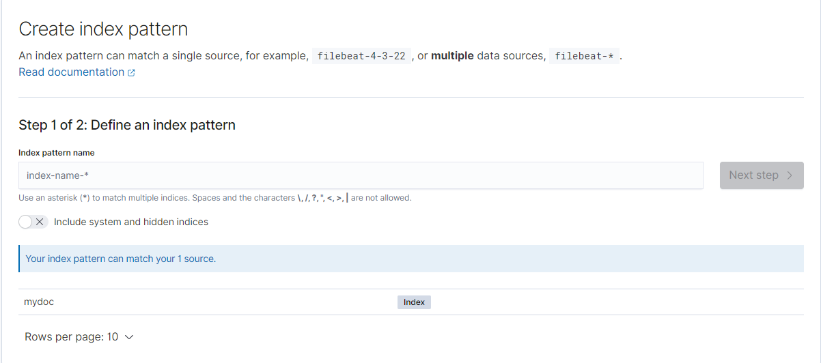821x363 pixels.
Task: Click the bold 'multiple' word in description
Action: (452, 56)
